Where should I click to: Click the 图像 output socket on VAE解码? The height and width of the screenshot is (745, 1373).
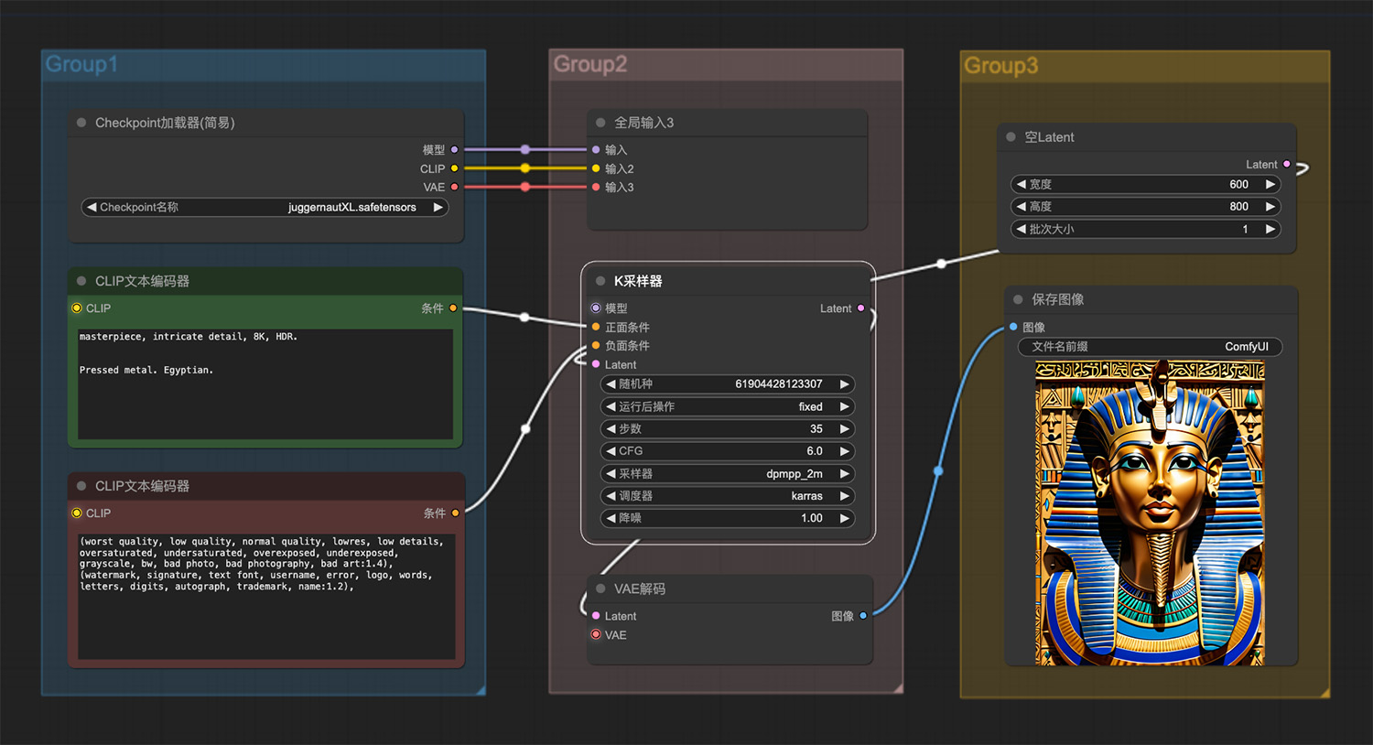(x=863, y=616)
